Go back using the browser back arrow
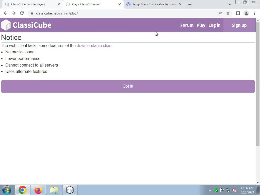260x195 pixels. tap(6, 13)
